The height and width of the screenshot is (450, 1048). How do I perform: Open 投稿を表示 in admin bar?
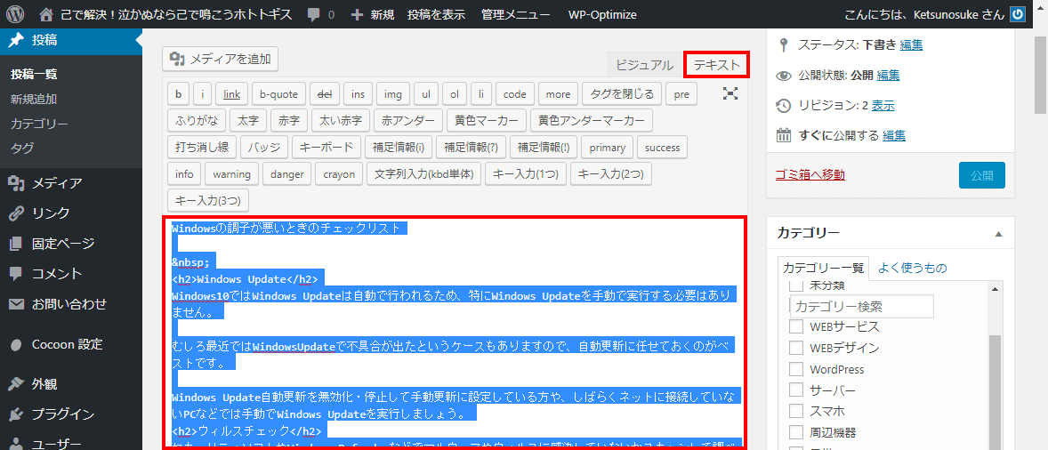(436, 14)
